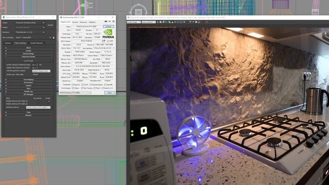Click the GPU-Z title bar app icon

pyautogui.click(x=61, y=17)
